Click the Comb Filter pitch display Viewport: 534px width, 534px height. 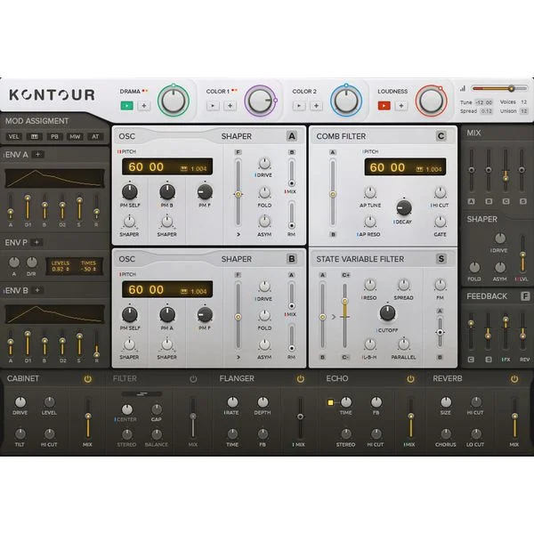point(405,167)
